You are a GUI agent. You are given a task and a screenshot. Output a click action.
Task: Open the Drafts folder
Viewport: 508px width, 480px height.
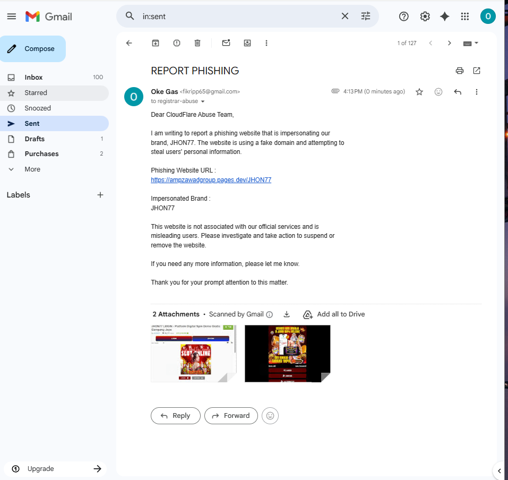[x=55, y=139]
